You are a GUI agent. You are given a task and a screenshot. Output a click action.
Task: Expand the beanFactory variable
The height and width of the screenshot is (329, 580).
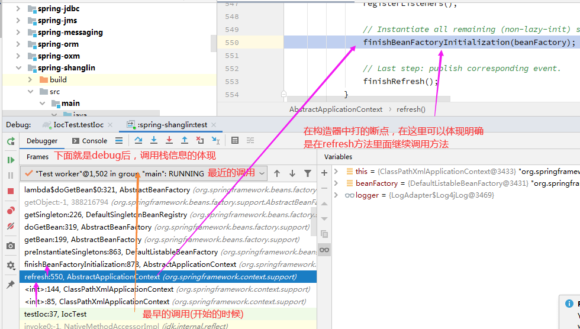click(x=336, y=183)
